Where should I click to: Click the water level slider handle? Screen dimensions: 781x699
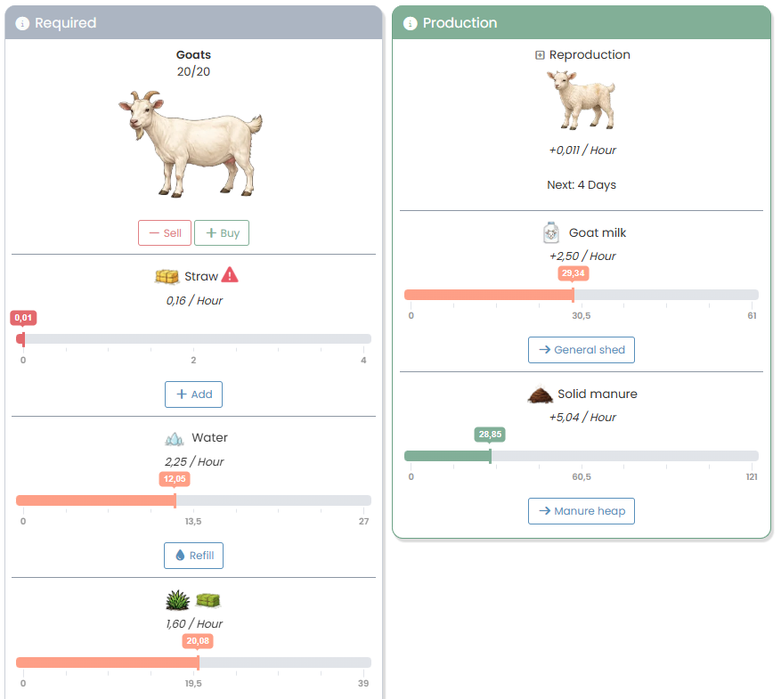(x=175, y=500)
